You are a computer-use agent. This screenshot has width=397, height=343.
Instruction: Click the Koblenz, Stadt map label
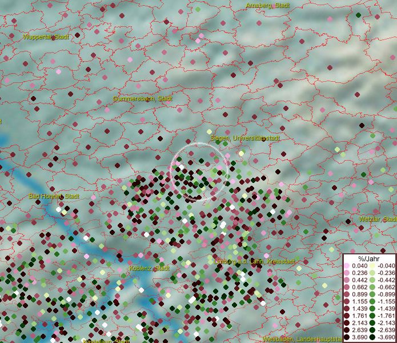click(x=149, y=268)
